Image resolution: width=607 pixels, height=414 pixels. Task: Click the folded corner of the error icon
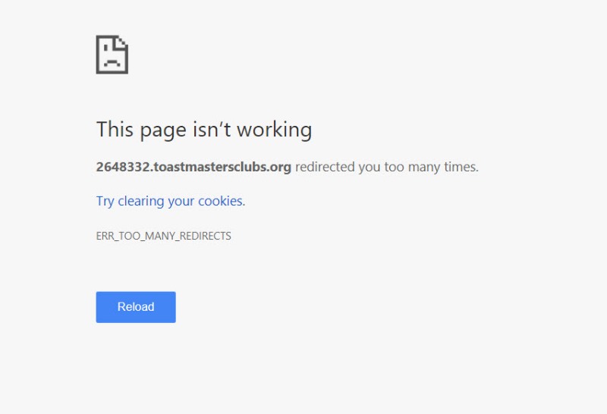[123, 42]
